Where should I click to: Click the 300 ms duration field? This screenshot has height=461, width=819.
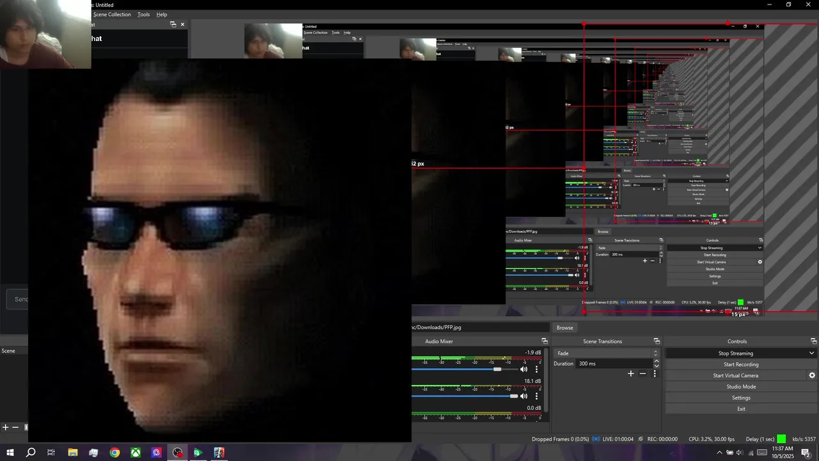click(x=614, y=364)
